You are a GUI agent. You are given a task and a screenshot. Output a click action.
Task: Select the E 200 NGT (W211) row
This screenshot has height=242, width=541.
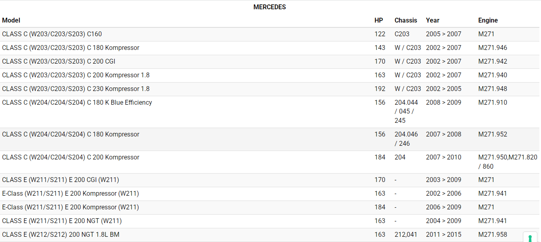click(x=62, y=221)
